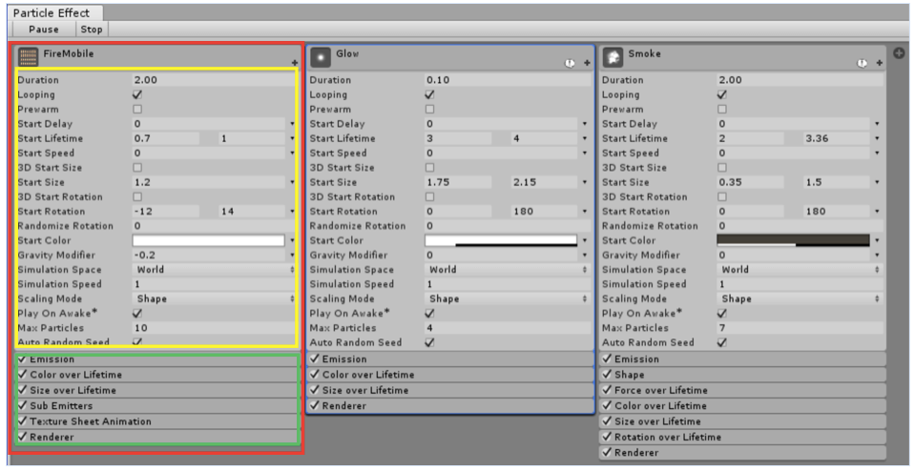Select the Particle Effect tab
Viewport: 915px width, 471px height.
(x=52, y=12)
